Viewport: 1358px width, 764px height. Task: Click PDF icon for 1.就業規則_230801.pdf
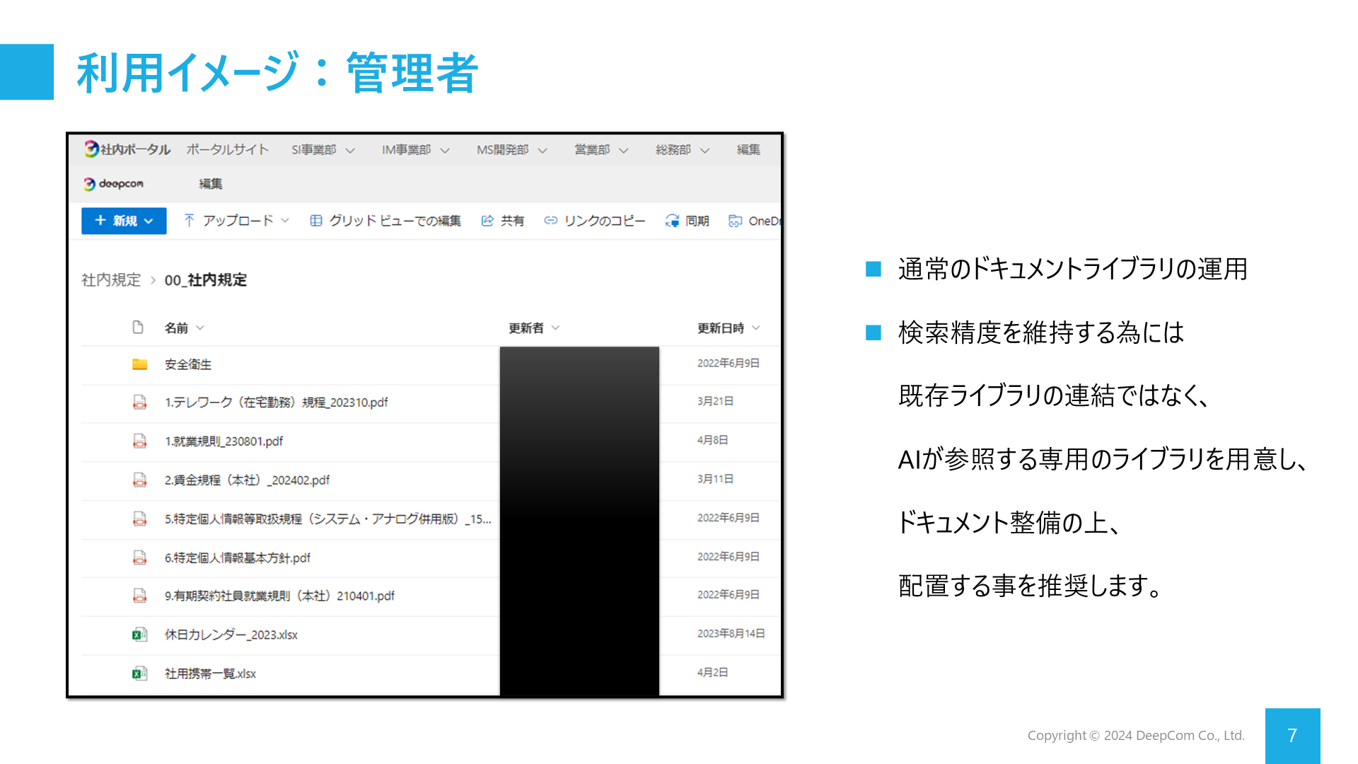click(x=139, y=441)
